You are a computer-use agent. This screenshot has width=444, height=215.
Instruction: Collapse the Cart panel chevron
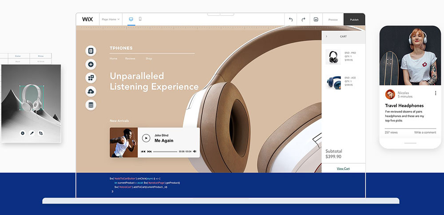326,36
